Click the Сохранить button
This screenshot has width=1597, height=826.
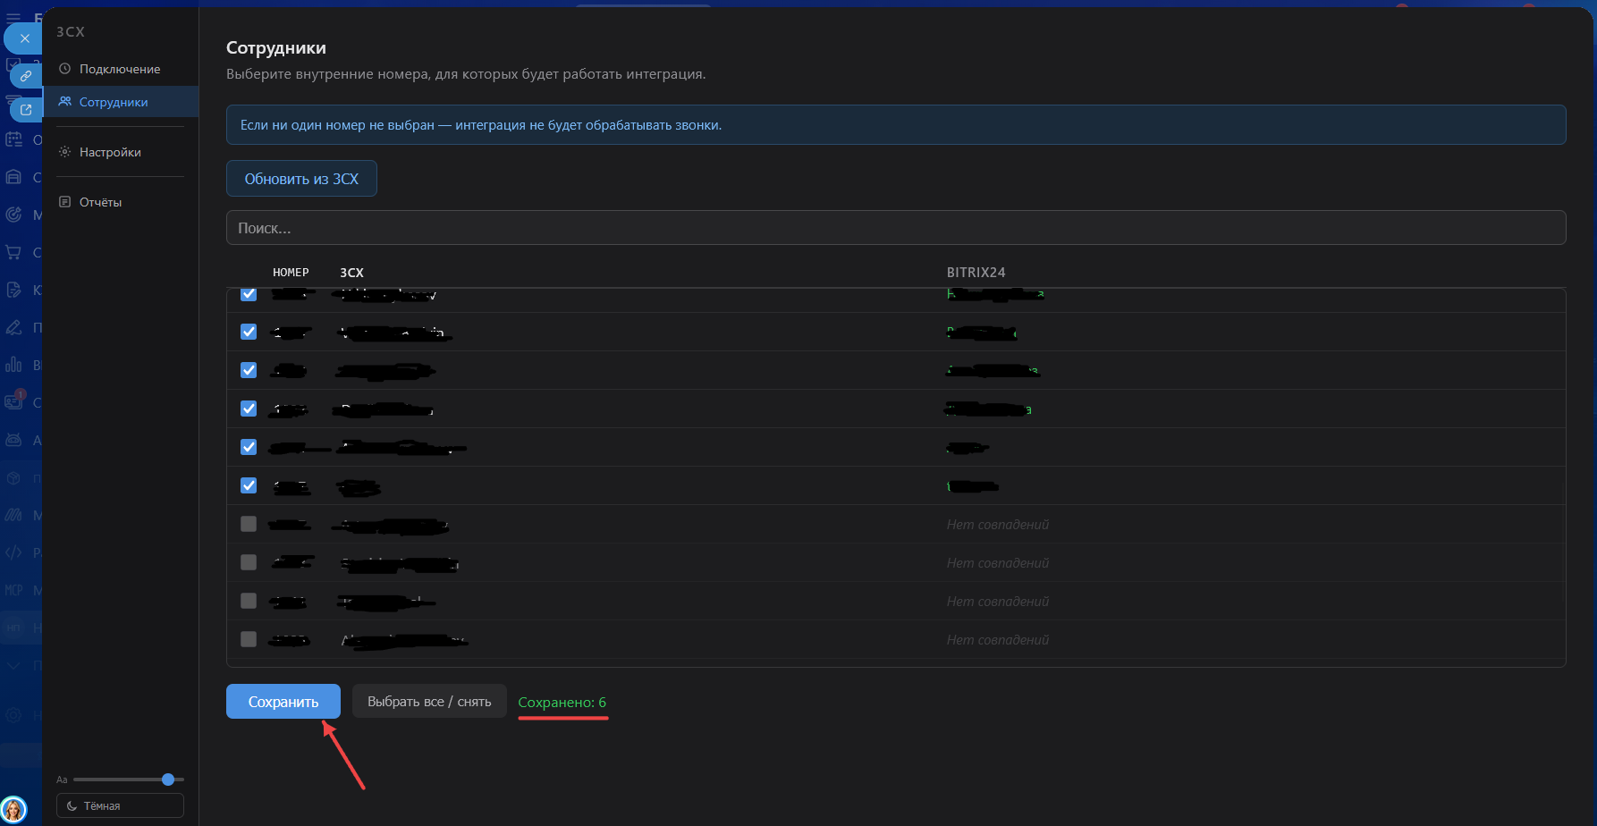point(283,702)
